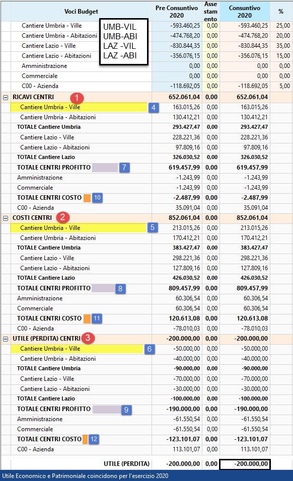The height and width of the screenshot is (481, 293).
Task: Select the outlined UTILE (PERDITA) Consuntivo total cell
Action: 245,464
